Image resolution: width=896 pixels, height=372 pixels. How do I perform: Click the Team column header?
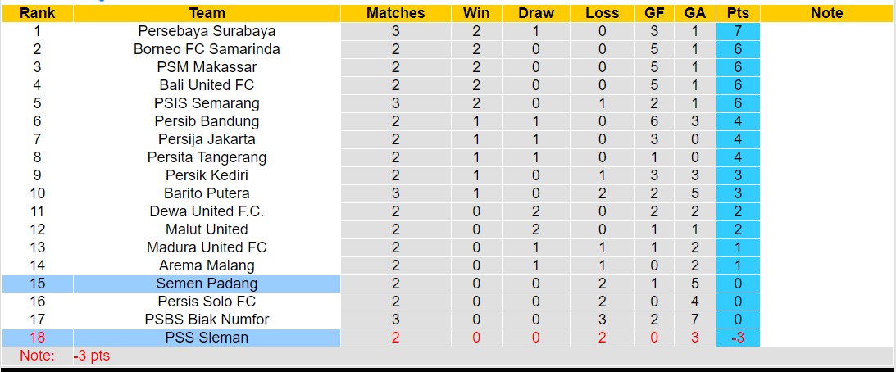tap(207, 13)
